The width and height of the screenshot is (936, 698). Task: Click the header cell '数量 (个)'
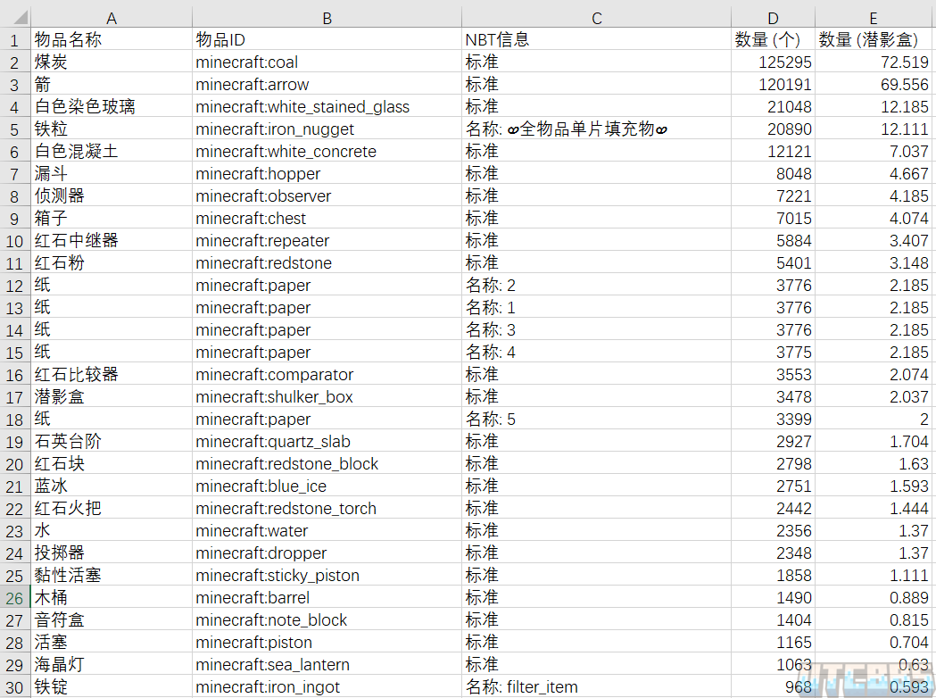point(773,39)
